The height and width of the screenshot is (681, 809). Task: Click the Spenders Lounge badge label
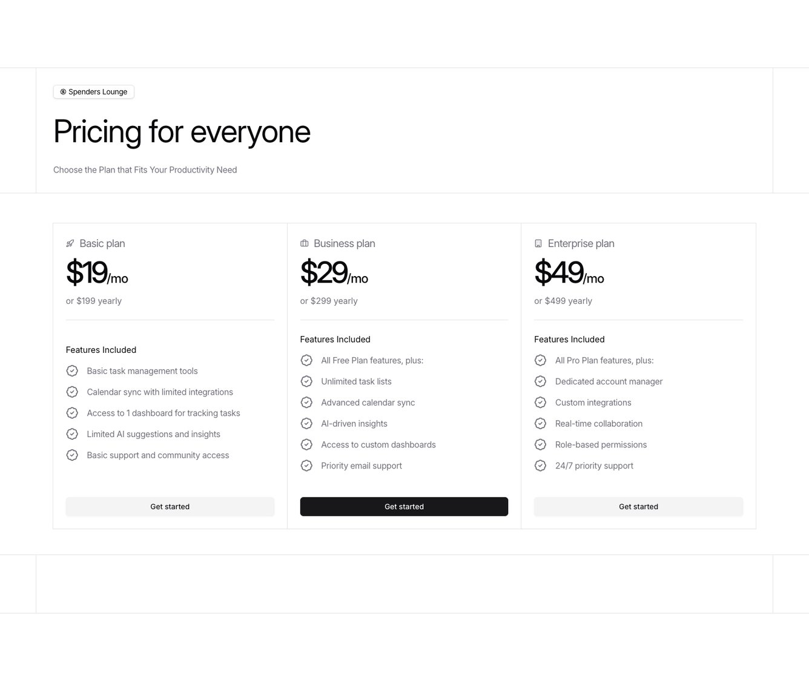pos(97,92)
